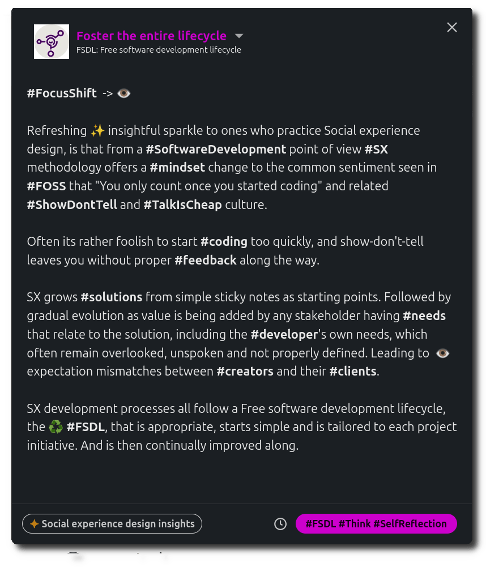Close the post detail dialog
486x567 pixels.
[x=451, y=27]
